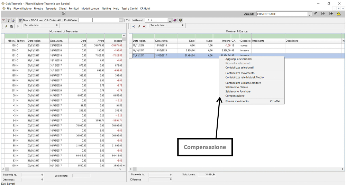
Task: Open the Azienda CRIVER TRADE lookup button
Action: click(309, 14)
